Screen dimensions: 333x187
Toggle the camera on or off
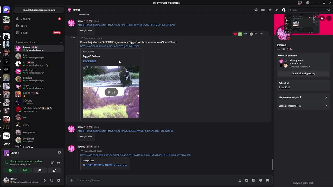10,170
